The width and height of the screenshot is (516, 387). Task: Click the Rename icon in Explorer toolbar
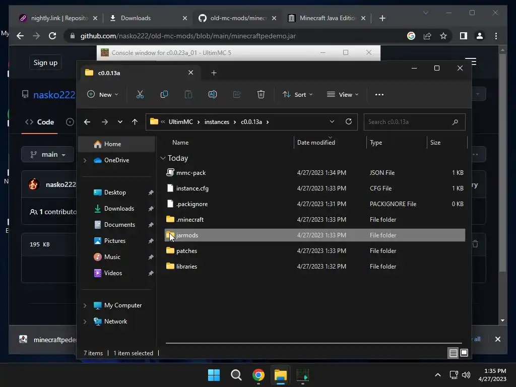click(213, 94)
